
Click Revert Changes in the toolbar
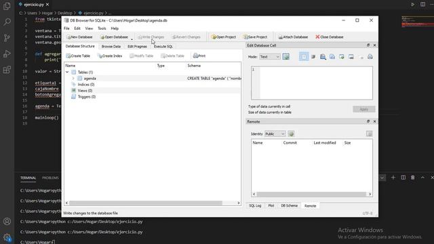click(186, 37)
